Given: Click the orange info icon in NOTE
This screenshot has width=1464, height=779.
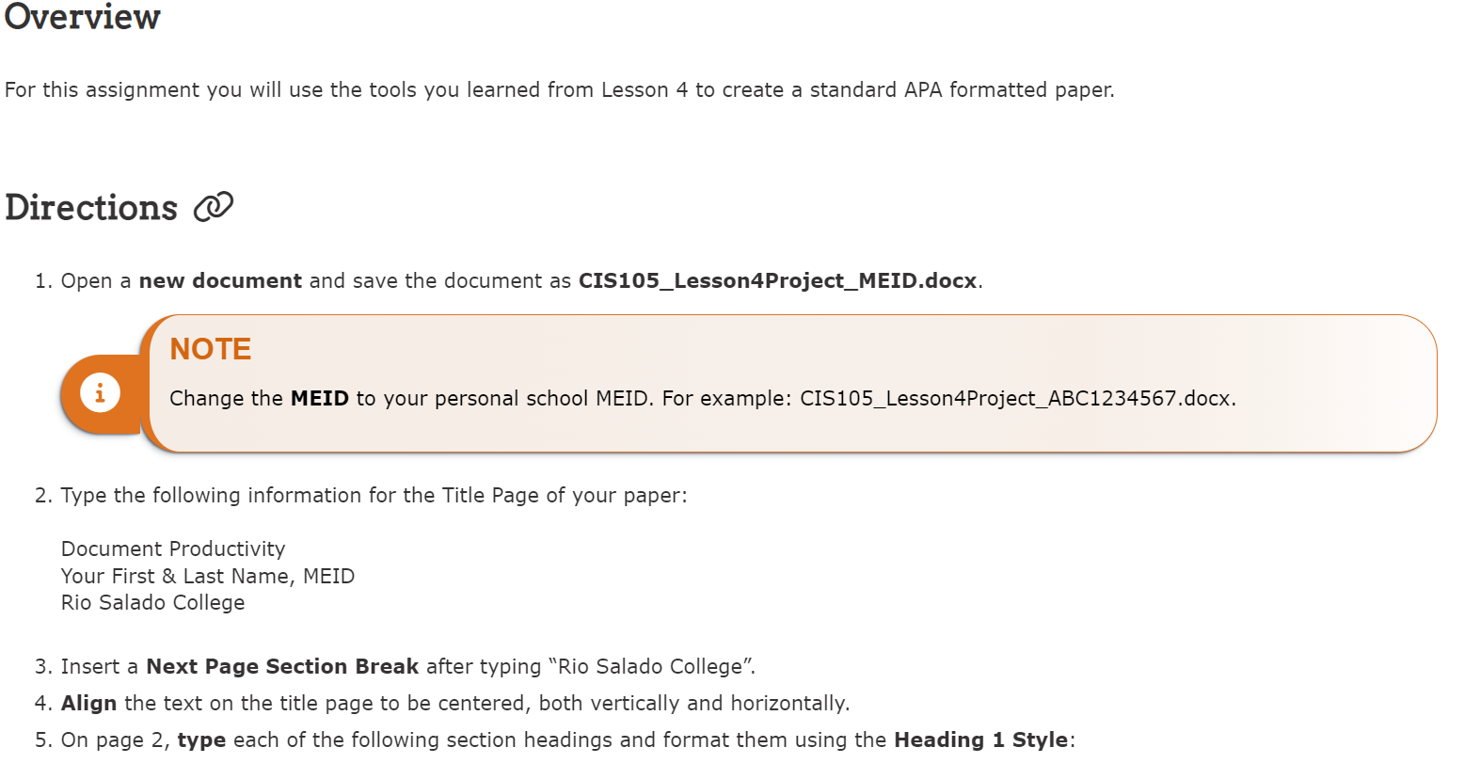Looking at the screenshot, I should [100, 392].
